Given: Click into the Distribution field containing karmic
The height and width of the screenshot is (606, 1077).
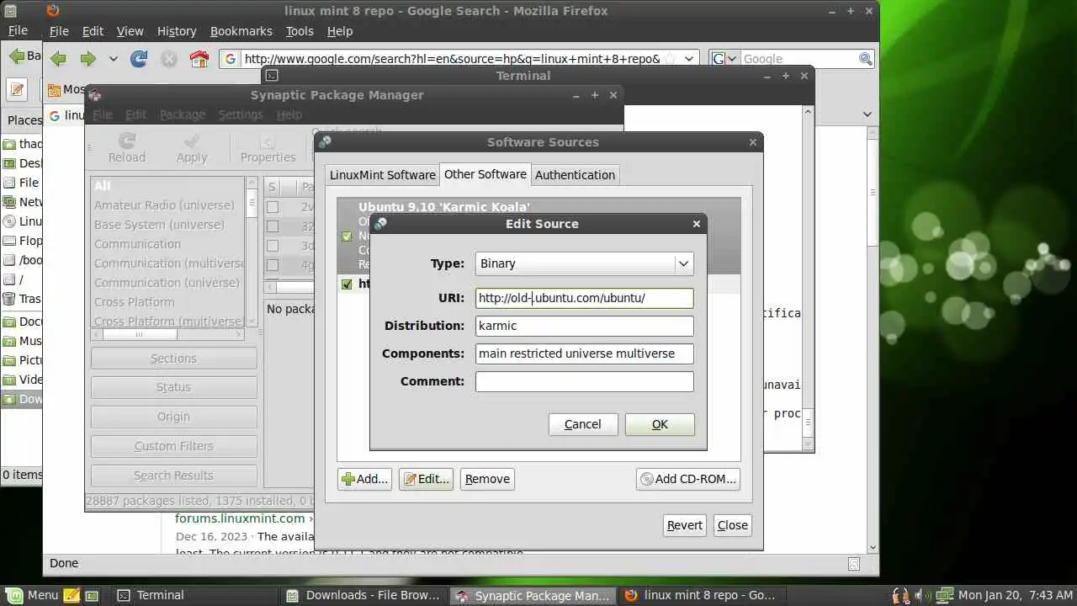Looking at the screenshot, I should 584,326.
